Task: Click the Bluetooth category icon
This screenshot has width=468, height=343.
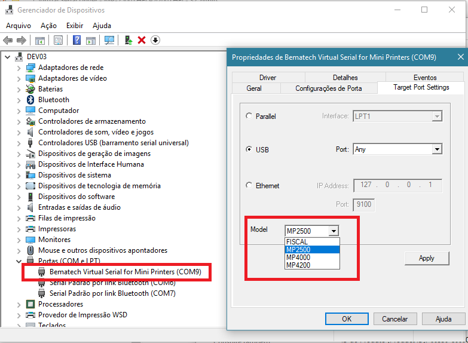Action: (x=30, y=100)
